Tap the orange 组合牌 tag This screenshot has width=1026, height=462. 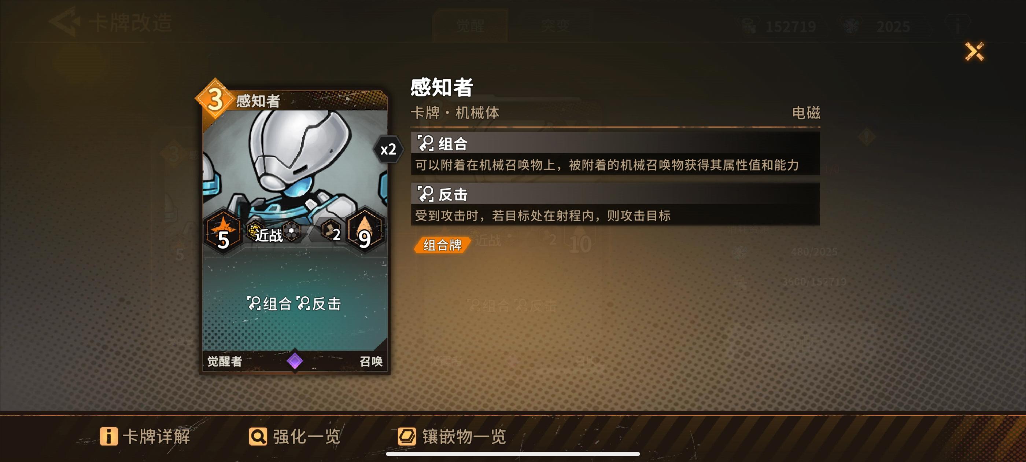click(442, 245)
